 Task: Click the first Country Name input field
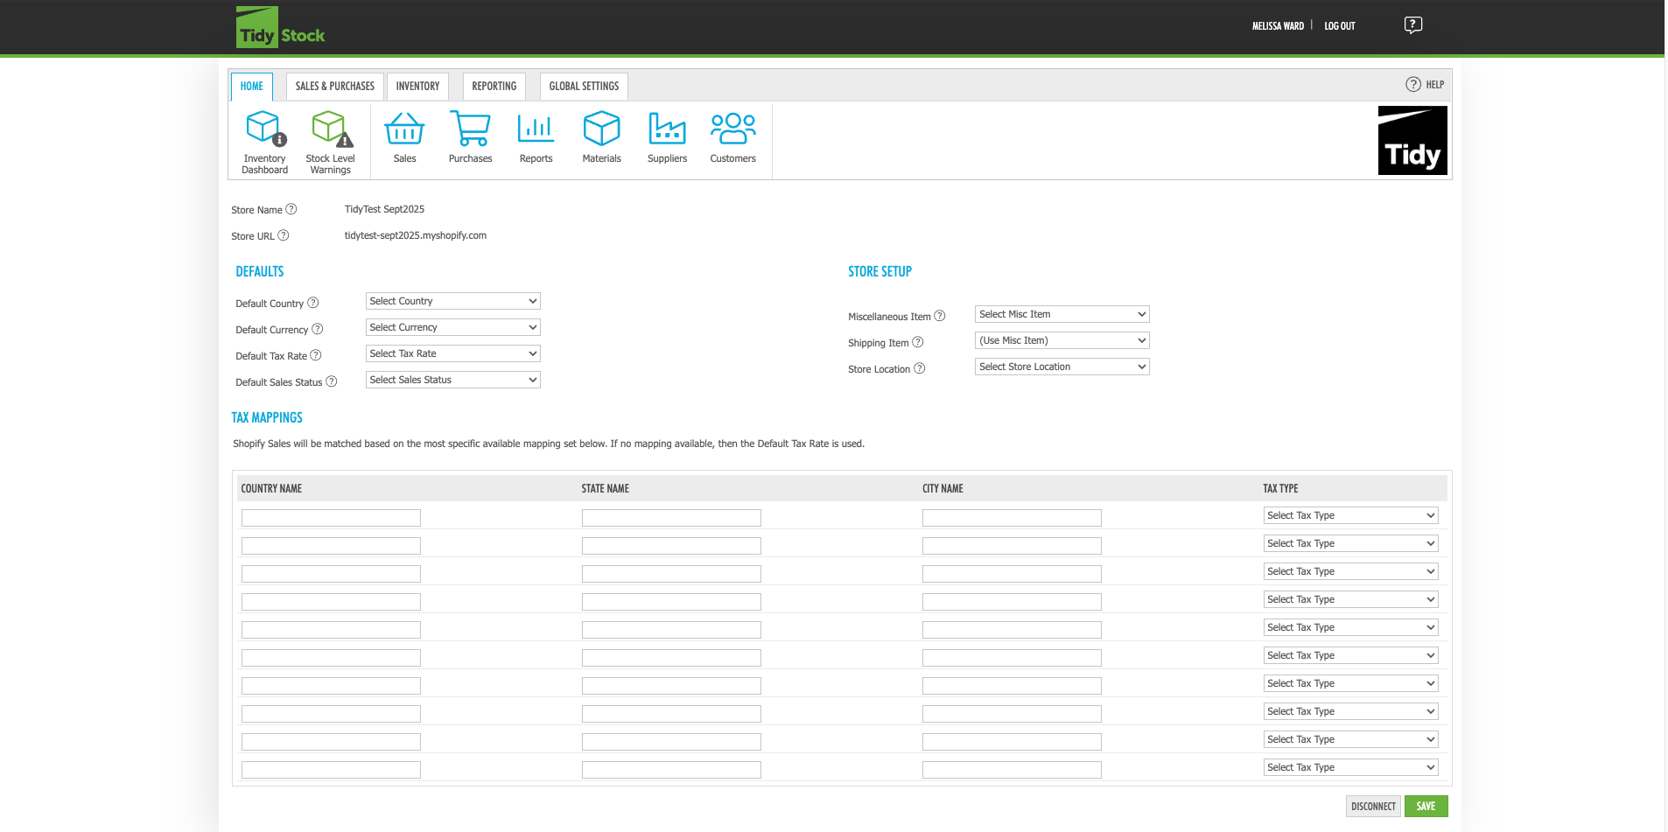(x=331, y=518)
